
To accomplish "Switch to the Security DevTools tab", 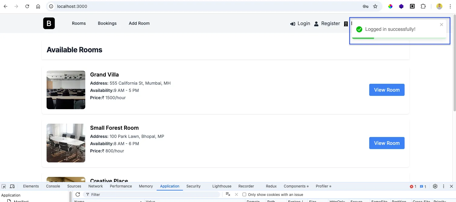I will pyautogui.click(x=194, y=186).
